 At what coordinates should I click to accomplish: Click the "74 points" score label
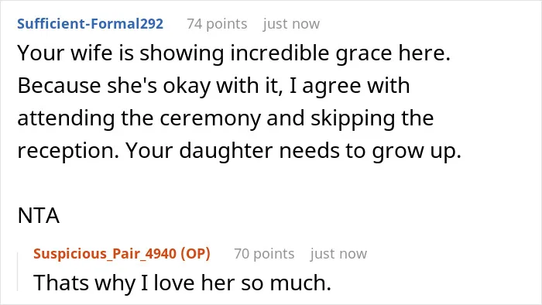pos(217,24)
